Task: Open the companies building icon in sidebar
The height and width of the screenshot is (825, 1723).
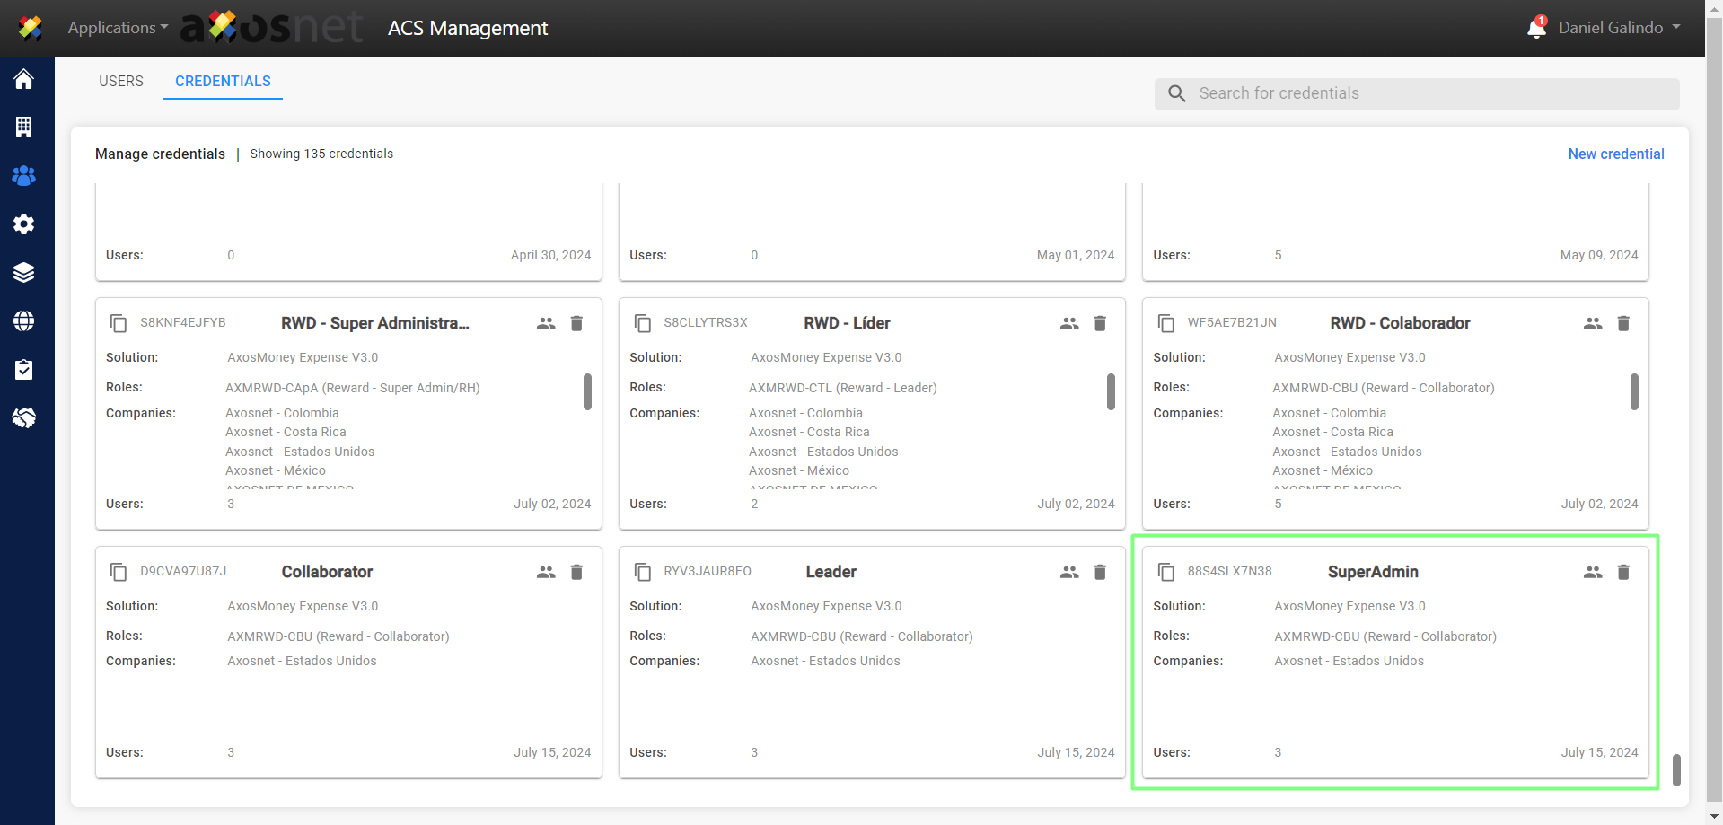Action: [24, 127]
